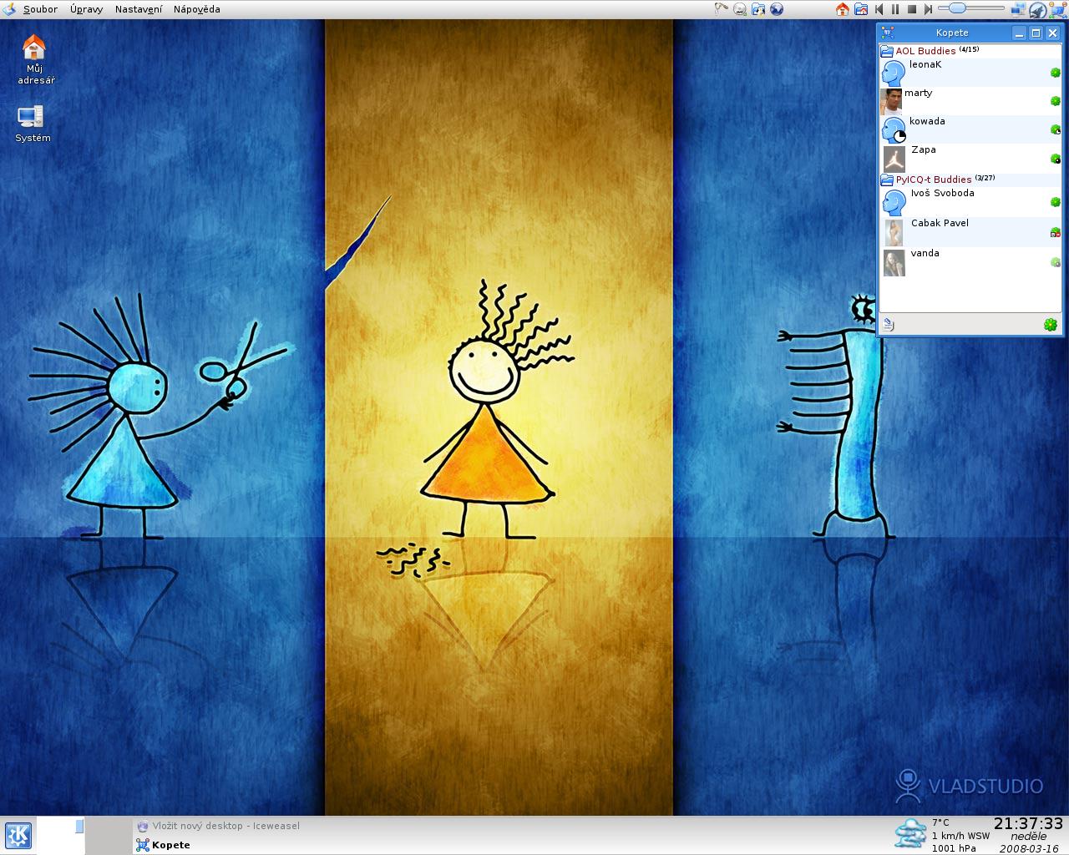Viewport: 1069px width, 855px height.
Task: Click vanda's faded status icon
Action: pos(1055,262)
